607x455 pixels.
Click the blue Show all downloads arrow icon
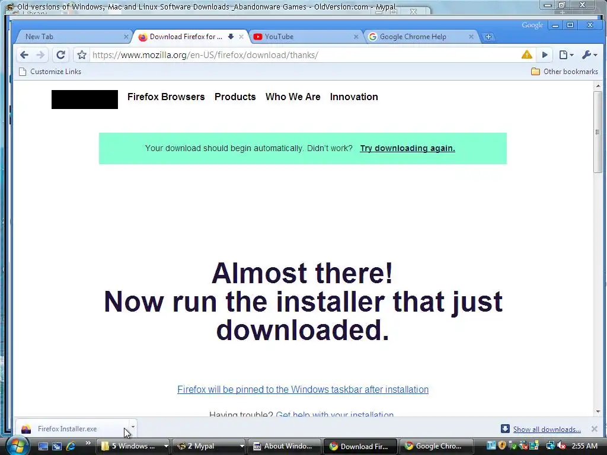(505, 429)
